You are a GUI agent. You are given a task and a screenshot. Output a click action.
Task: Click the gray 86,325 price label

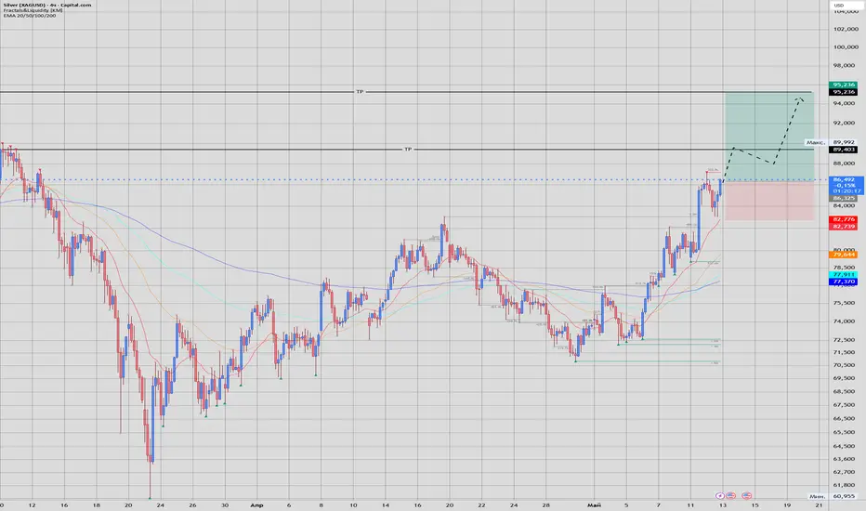pyautogui.click(x=844, y=198)
